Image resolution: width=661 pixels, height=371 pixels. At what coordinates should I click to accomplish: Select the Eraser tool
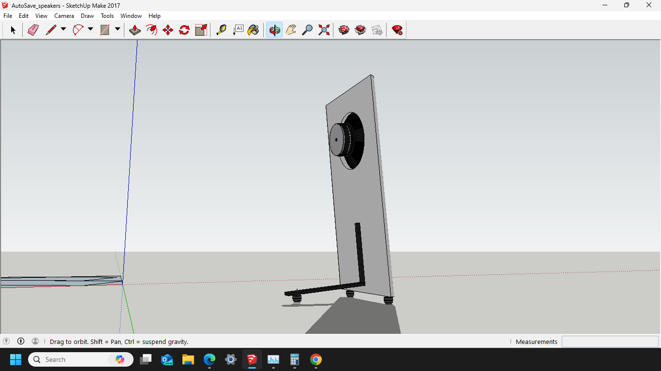click(33, 29)
